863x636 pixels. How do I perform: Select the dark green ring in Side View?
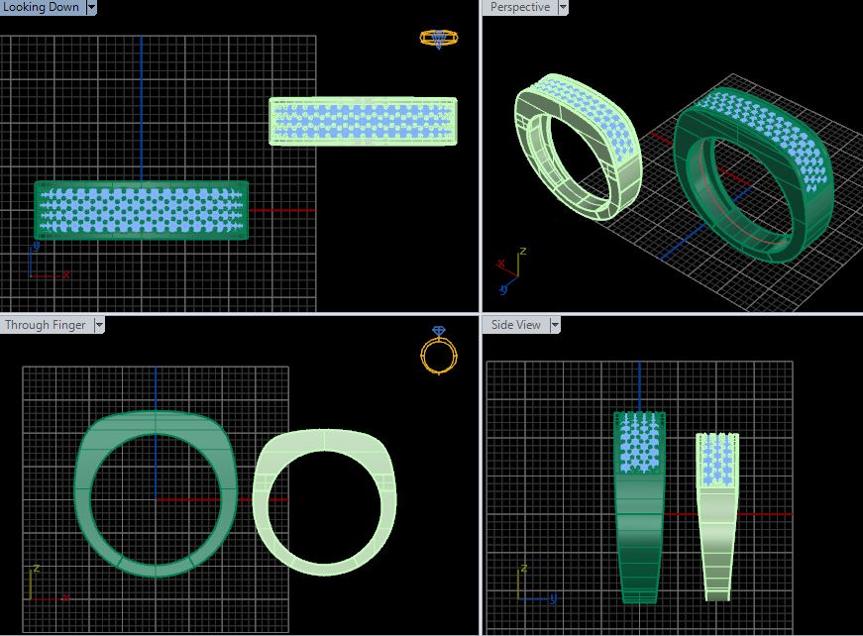click(x=638, y=535)
